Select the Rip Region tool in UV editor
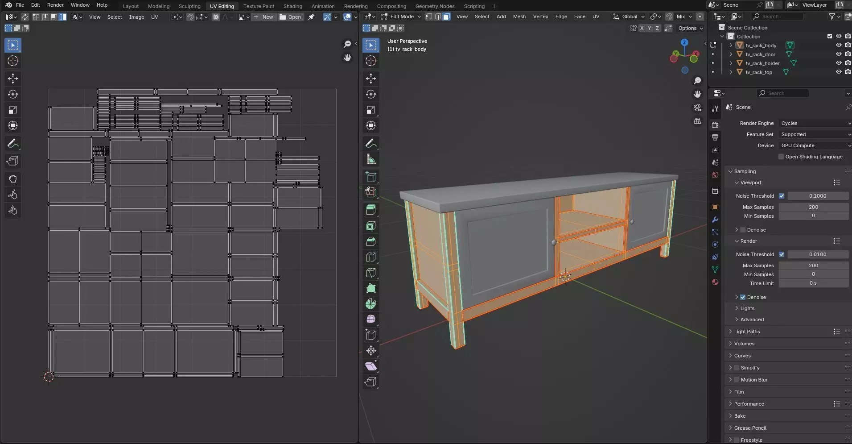Viewport: 852px width, 444px height. (13, 161)
